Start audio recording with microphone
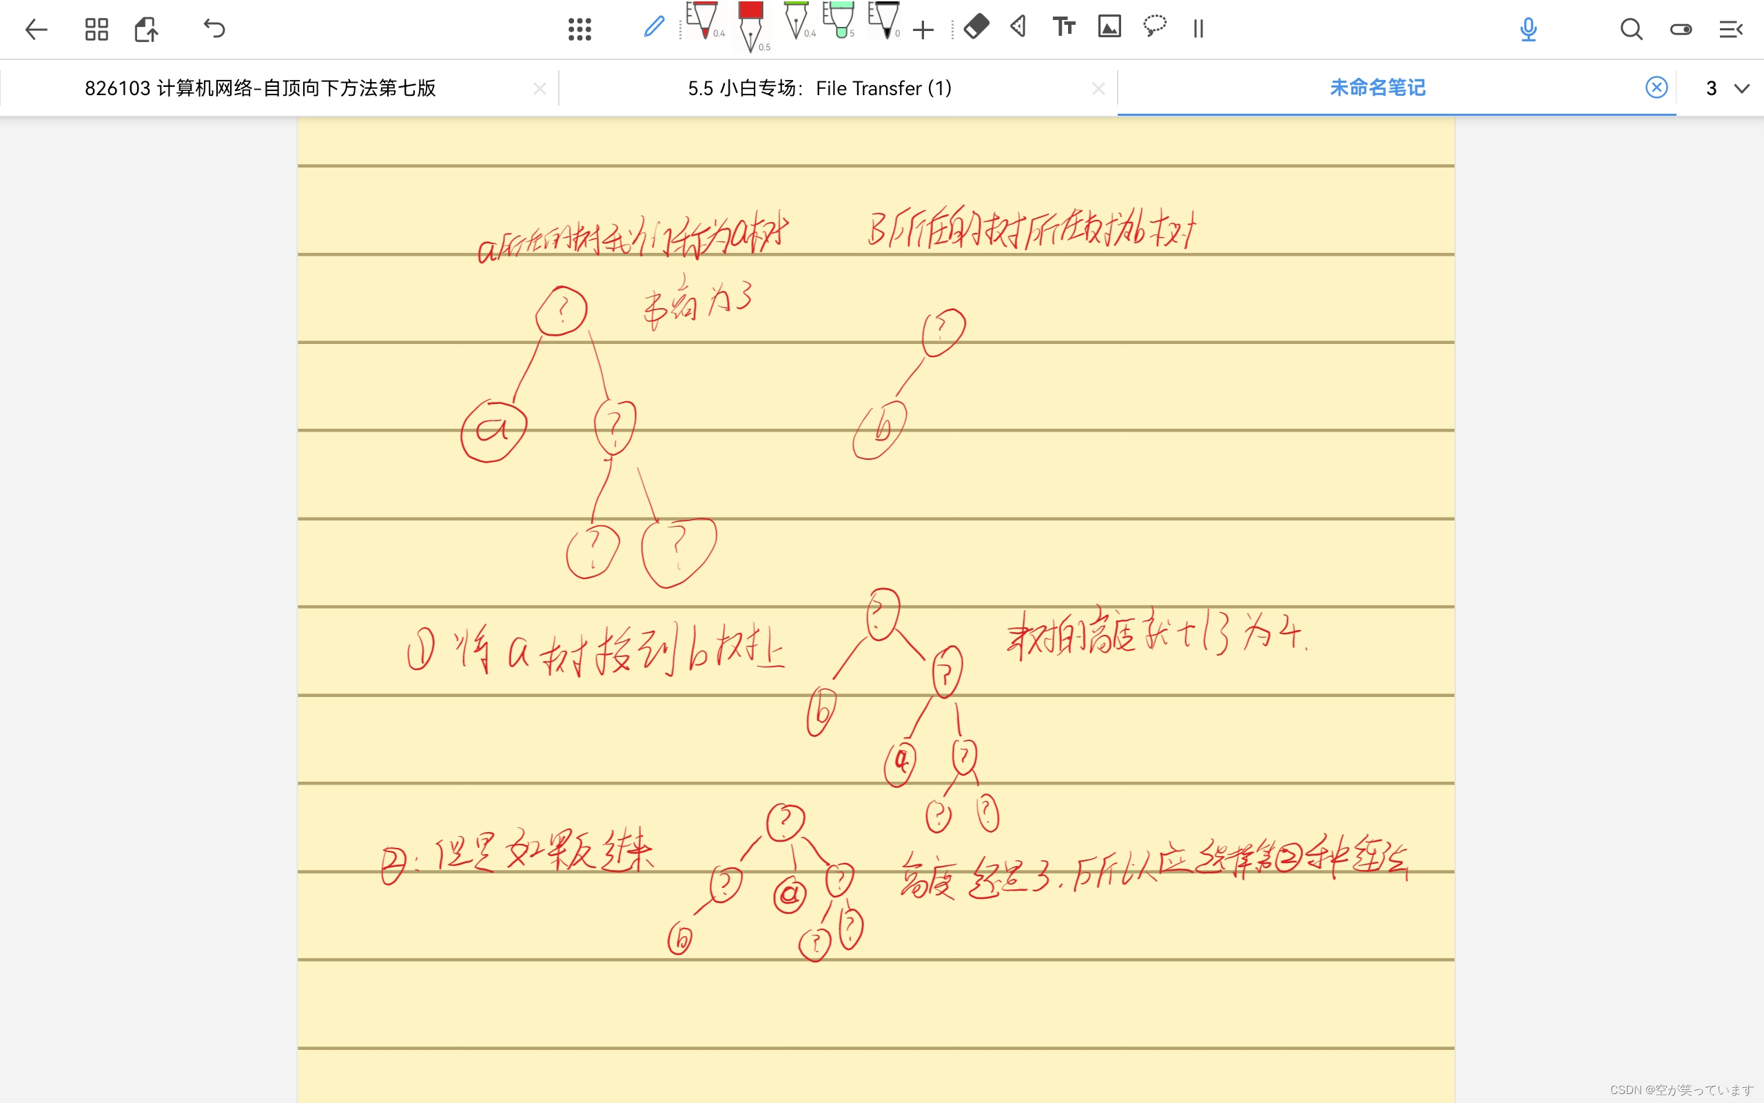Image resolution: width=1764 pixels, height=1103 pixels. coord(1528,29)
